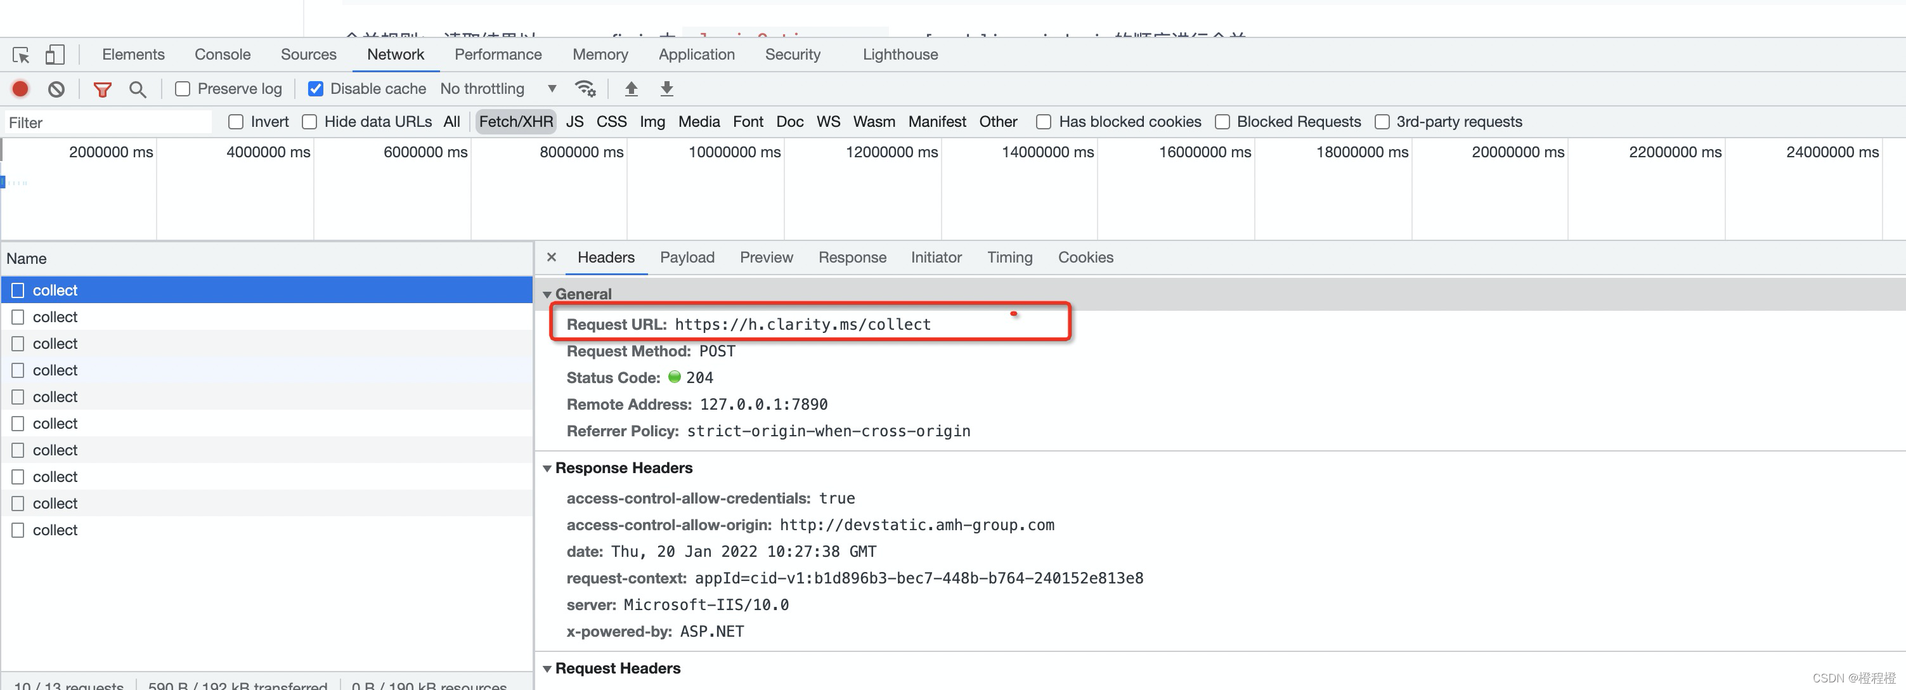Viewport: 1906px width, 690px height.
Task: Open the Payload tab
Action: pos(687,257)
